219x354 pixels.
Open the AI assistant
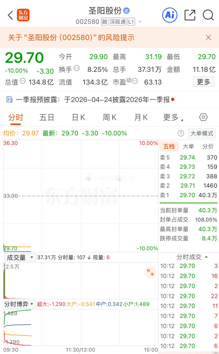[x=170, y=15]
